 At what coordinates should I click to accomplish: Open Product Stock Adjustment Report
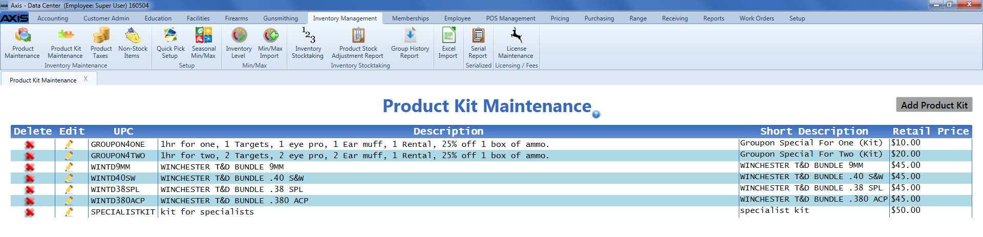(357, 43)
